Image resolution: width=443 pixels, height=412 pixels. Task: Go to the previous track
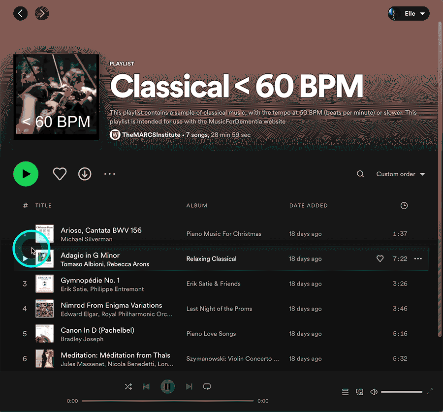pyautogui.click(x=146, y=387)
